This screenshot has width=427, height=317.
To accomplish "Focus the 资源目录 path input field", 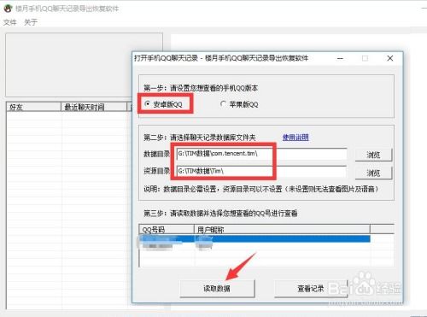I will coord(261,171).
